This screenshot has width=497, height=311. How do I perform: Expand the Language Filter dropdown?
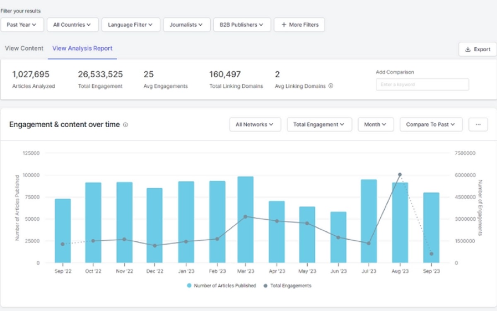(x=130, y=25)
